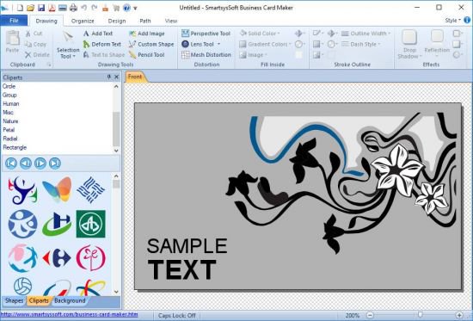Pin the Cliparts panel with pushpin icon

[109, 77]
